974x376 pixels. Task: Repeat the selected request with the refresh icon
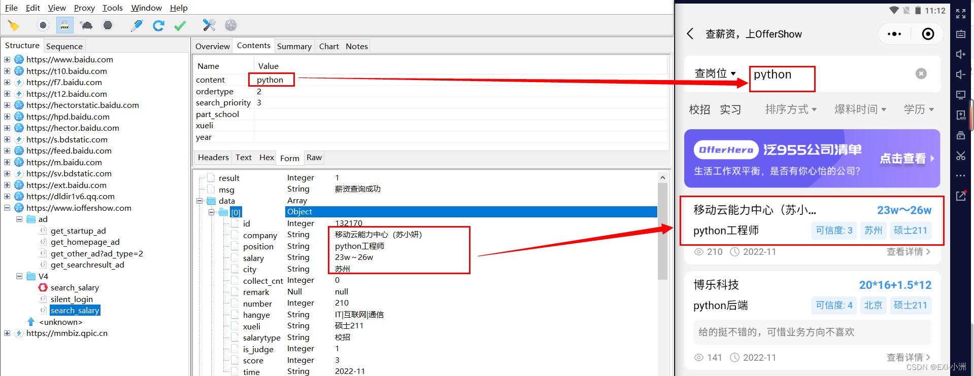pyautogui.click(x=158, y=25)
